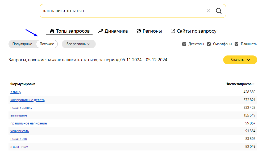Screen dimensions: 266x151
Task: Uncheck the Десктопы checkbox
Action: (184, 44)
